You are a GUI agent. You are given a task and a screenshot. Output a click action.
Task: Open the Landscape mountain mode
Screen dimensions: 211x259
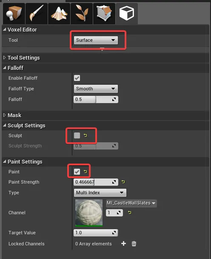click(x=59, y=14)
